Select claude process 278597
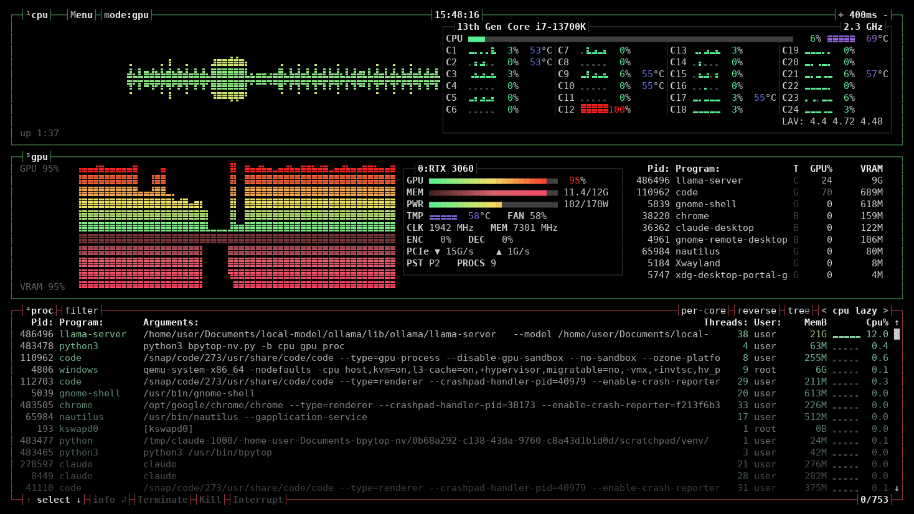This screenshot has width=914, height=514. 455,464
